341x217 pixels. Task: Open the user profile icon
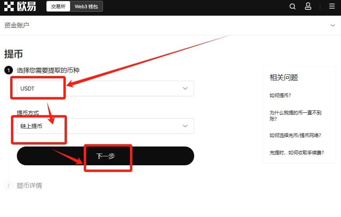click(x=308, y=6)
